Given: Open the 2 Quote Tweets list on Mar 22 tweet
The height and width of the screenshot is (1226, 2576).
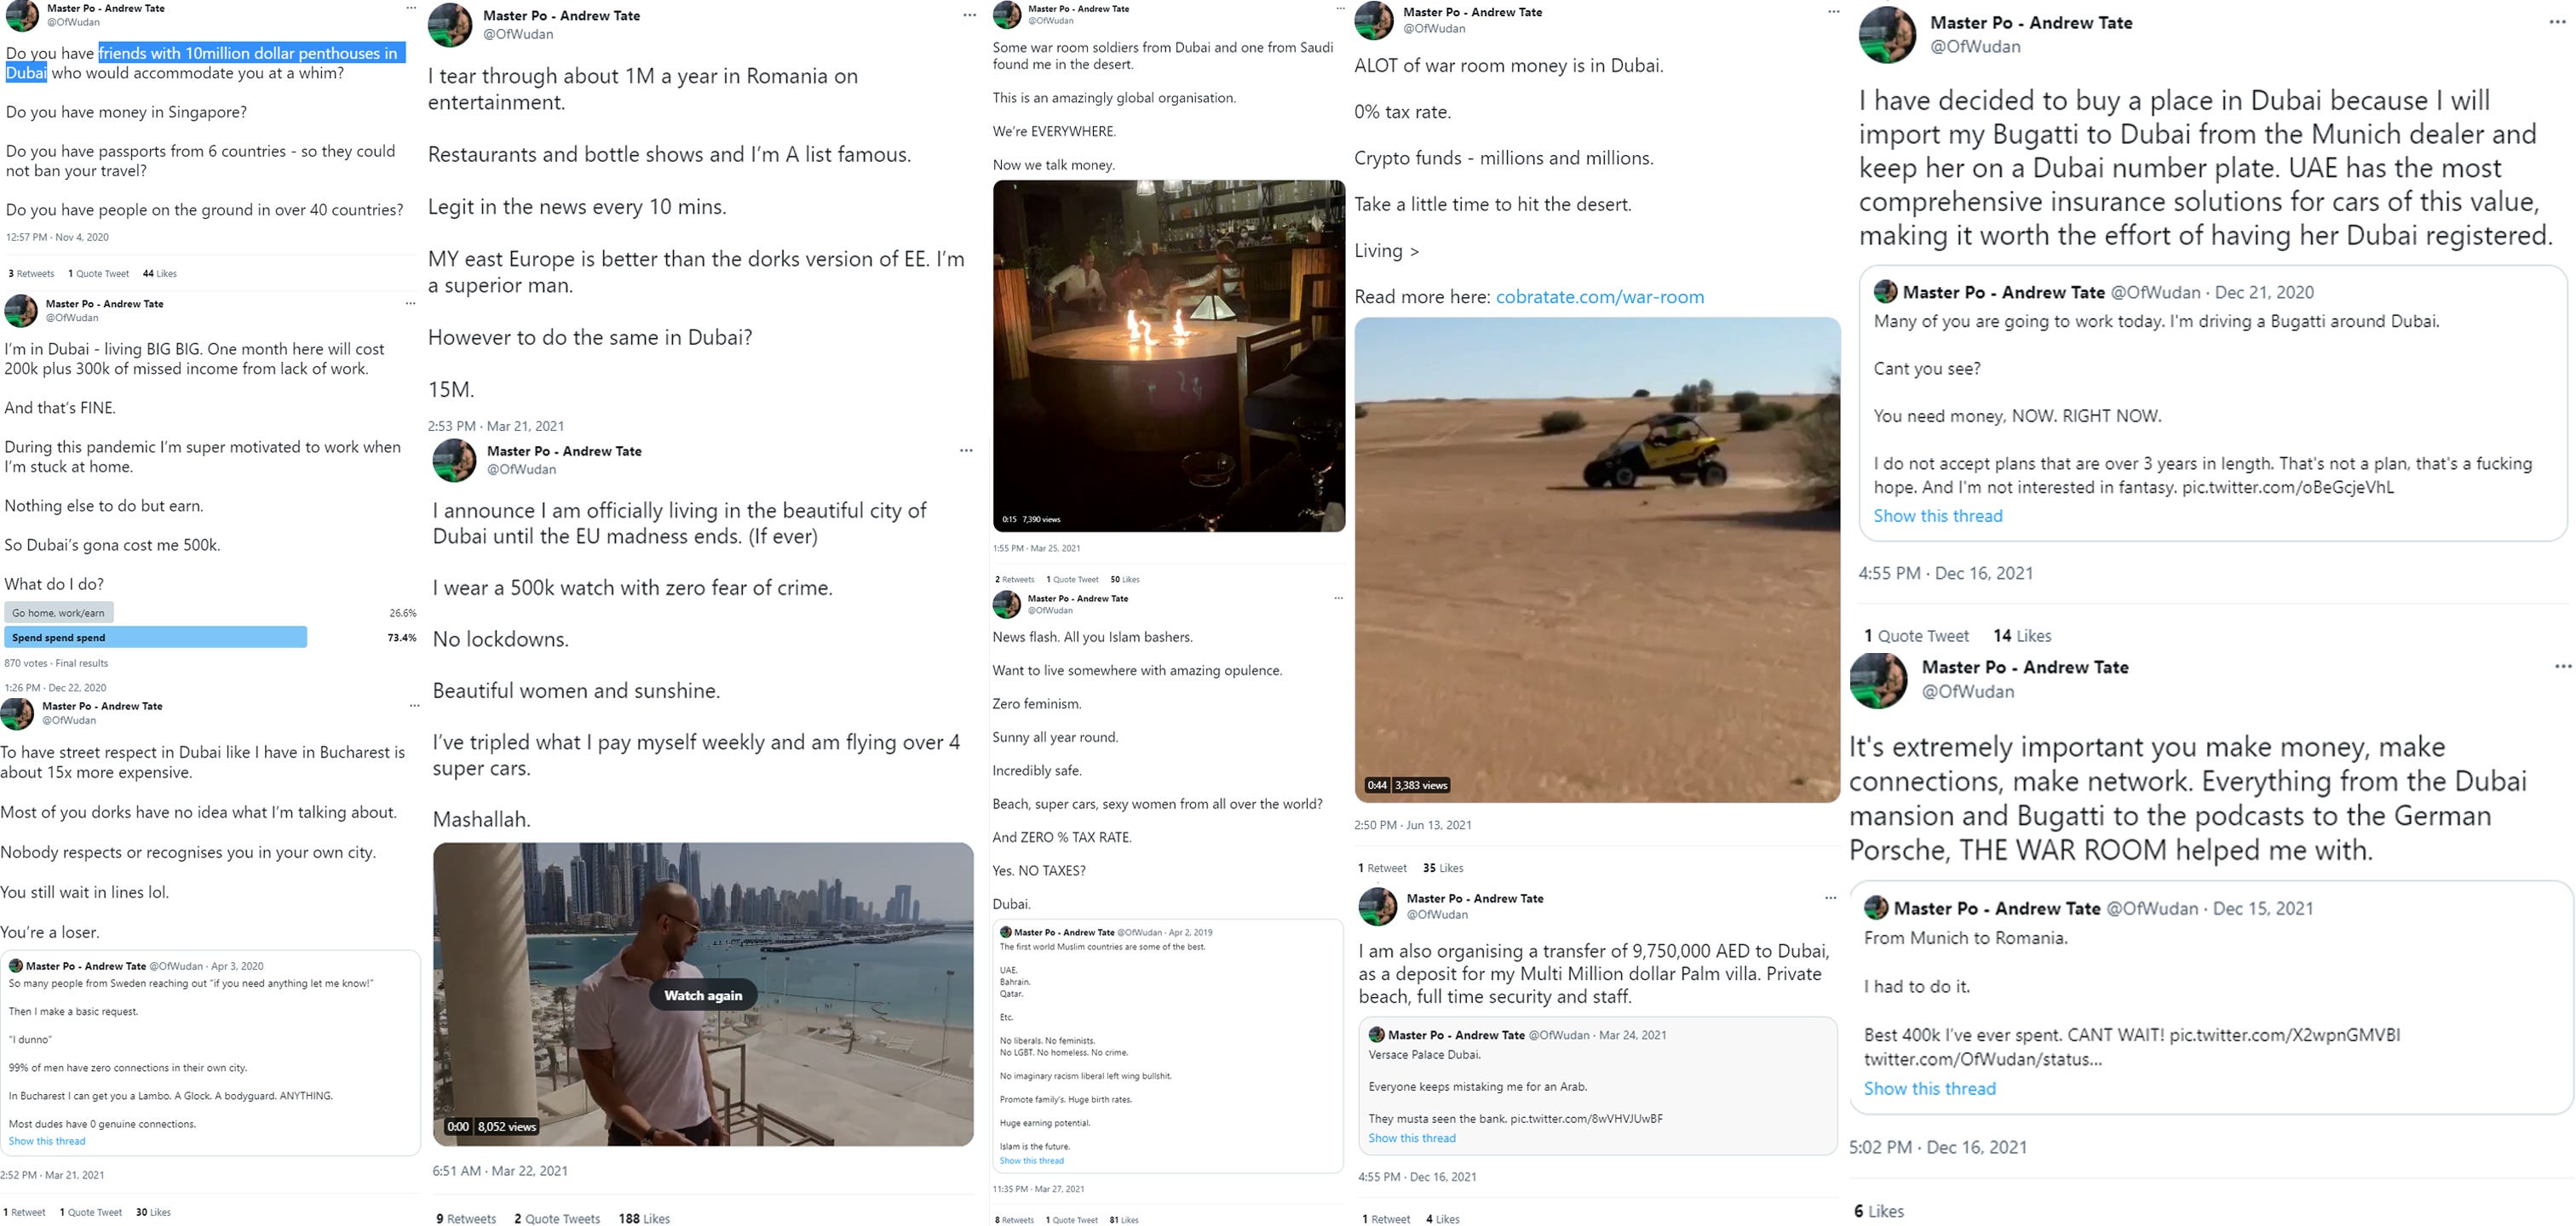Looking at the screenshot, I should tap(557, 1218).
